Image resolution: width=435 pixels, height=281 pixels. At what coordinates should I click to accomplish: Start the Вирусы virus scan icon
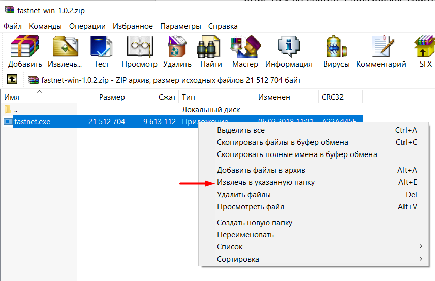pyautogui.click(x=336, y=47)
